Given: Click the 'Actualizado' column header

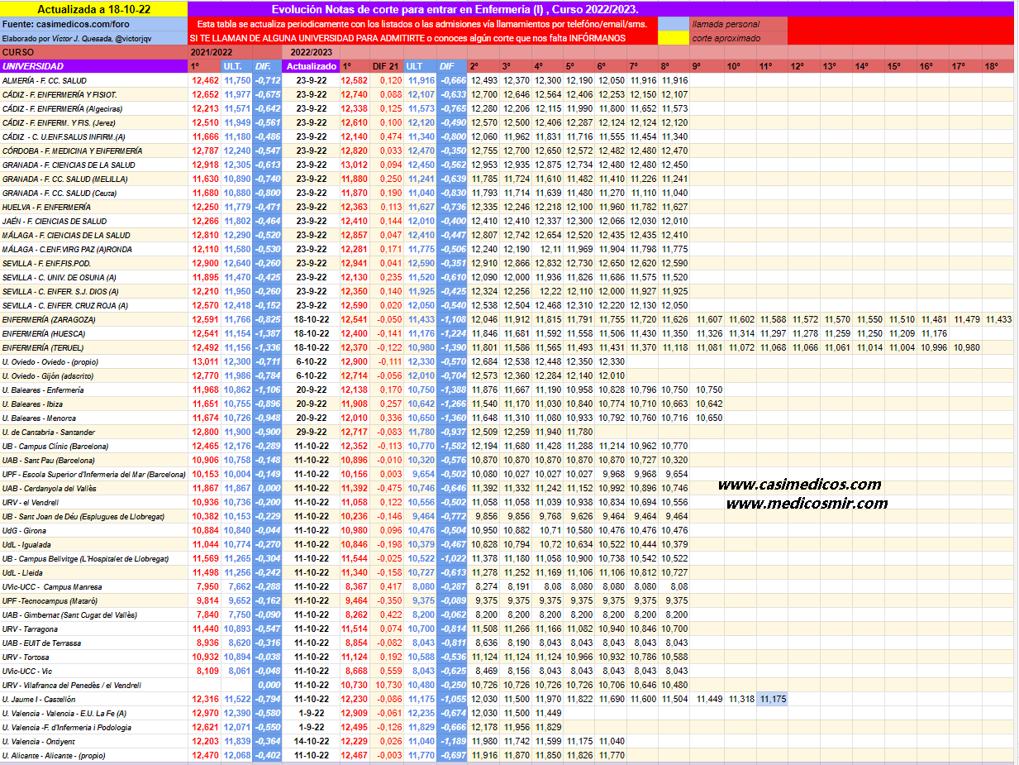Looking at the screenshot, I should pos(312,66).
